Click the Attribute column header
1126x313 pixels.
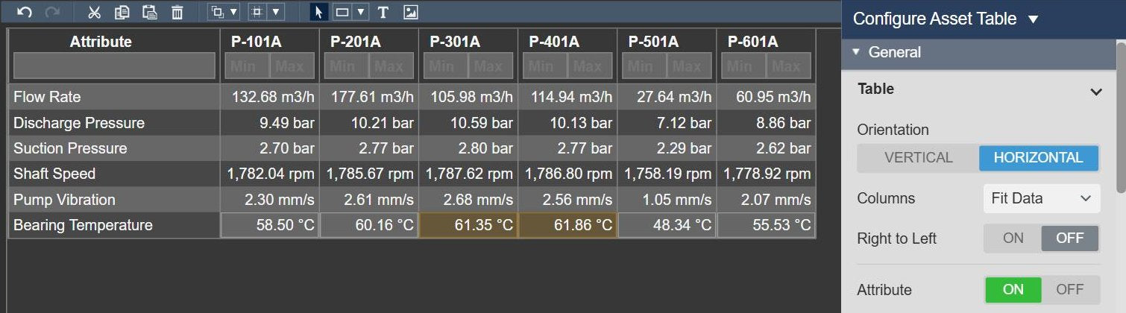(101, 42)
